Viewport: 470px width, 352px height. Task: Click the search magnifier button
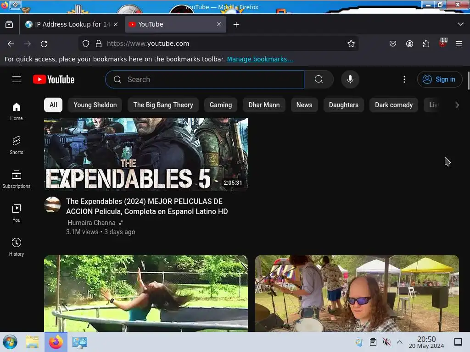tap(319, 79)
